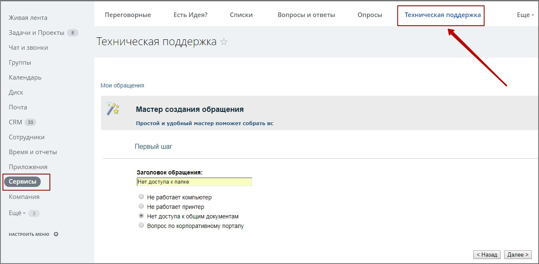Viewport: 539px width, 264px height.
Task: Click the CRM counter badge 33
Action: pyautogui.click(x=30, y=122)
